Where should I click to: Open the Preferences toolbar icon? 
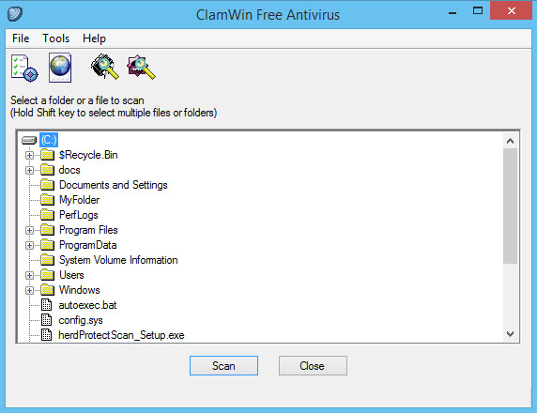pyautogui.click(x=24, y=68)
